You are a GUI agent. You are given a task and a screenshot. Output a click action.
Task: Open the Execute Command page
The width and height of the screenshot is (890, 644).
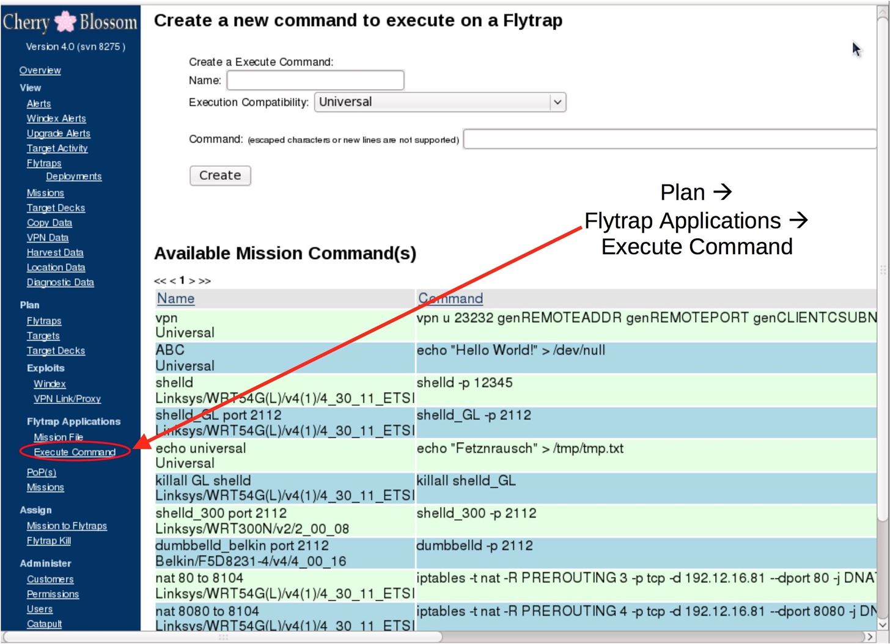75,452
